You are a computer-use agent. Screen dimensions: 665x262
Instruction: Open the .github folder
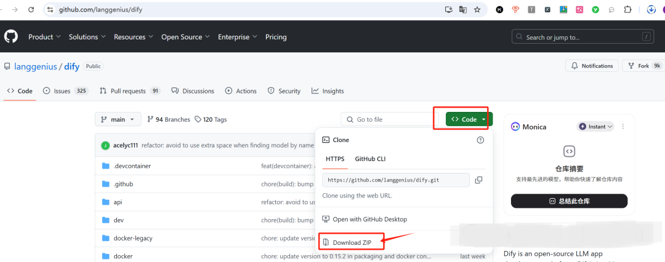(123, 184)
